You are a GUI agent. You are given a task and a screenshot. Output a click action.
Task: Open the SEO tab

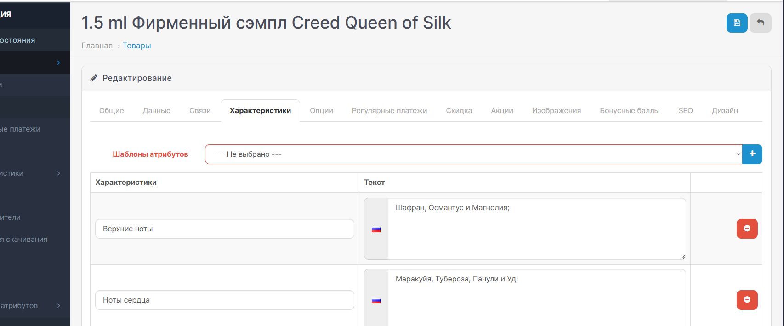point(686,111)
